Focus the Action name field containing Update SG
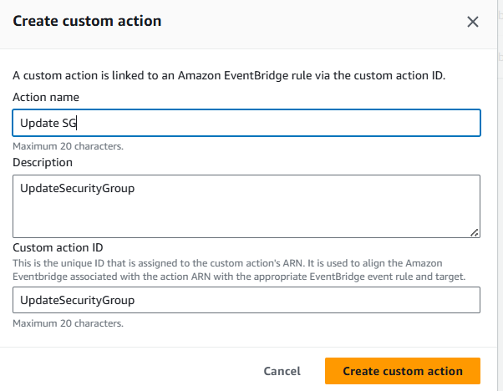 246,123
